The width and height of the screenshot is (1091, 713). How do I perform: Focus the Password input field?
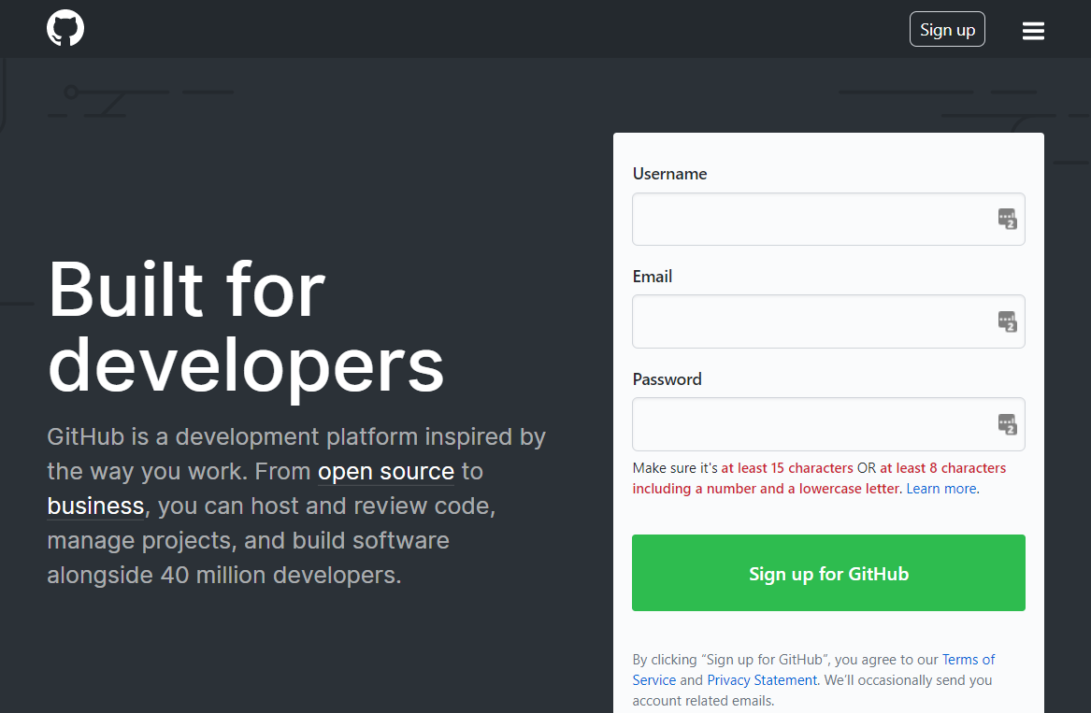(x=828, y=424)
